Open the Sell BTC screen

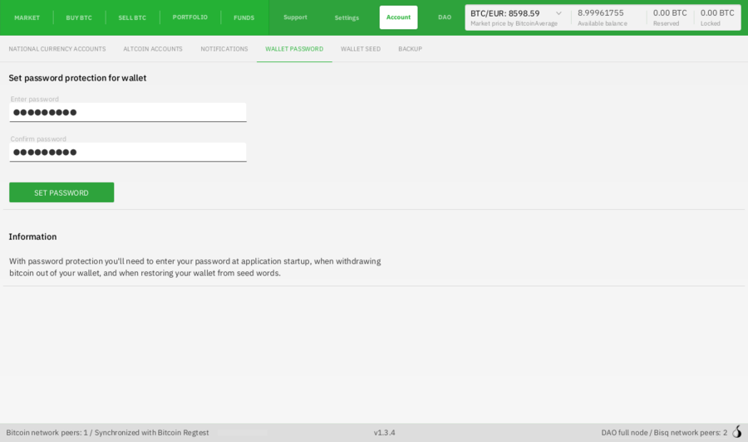point(132,17)
